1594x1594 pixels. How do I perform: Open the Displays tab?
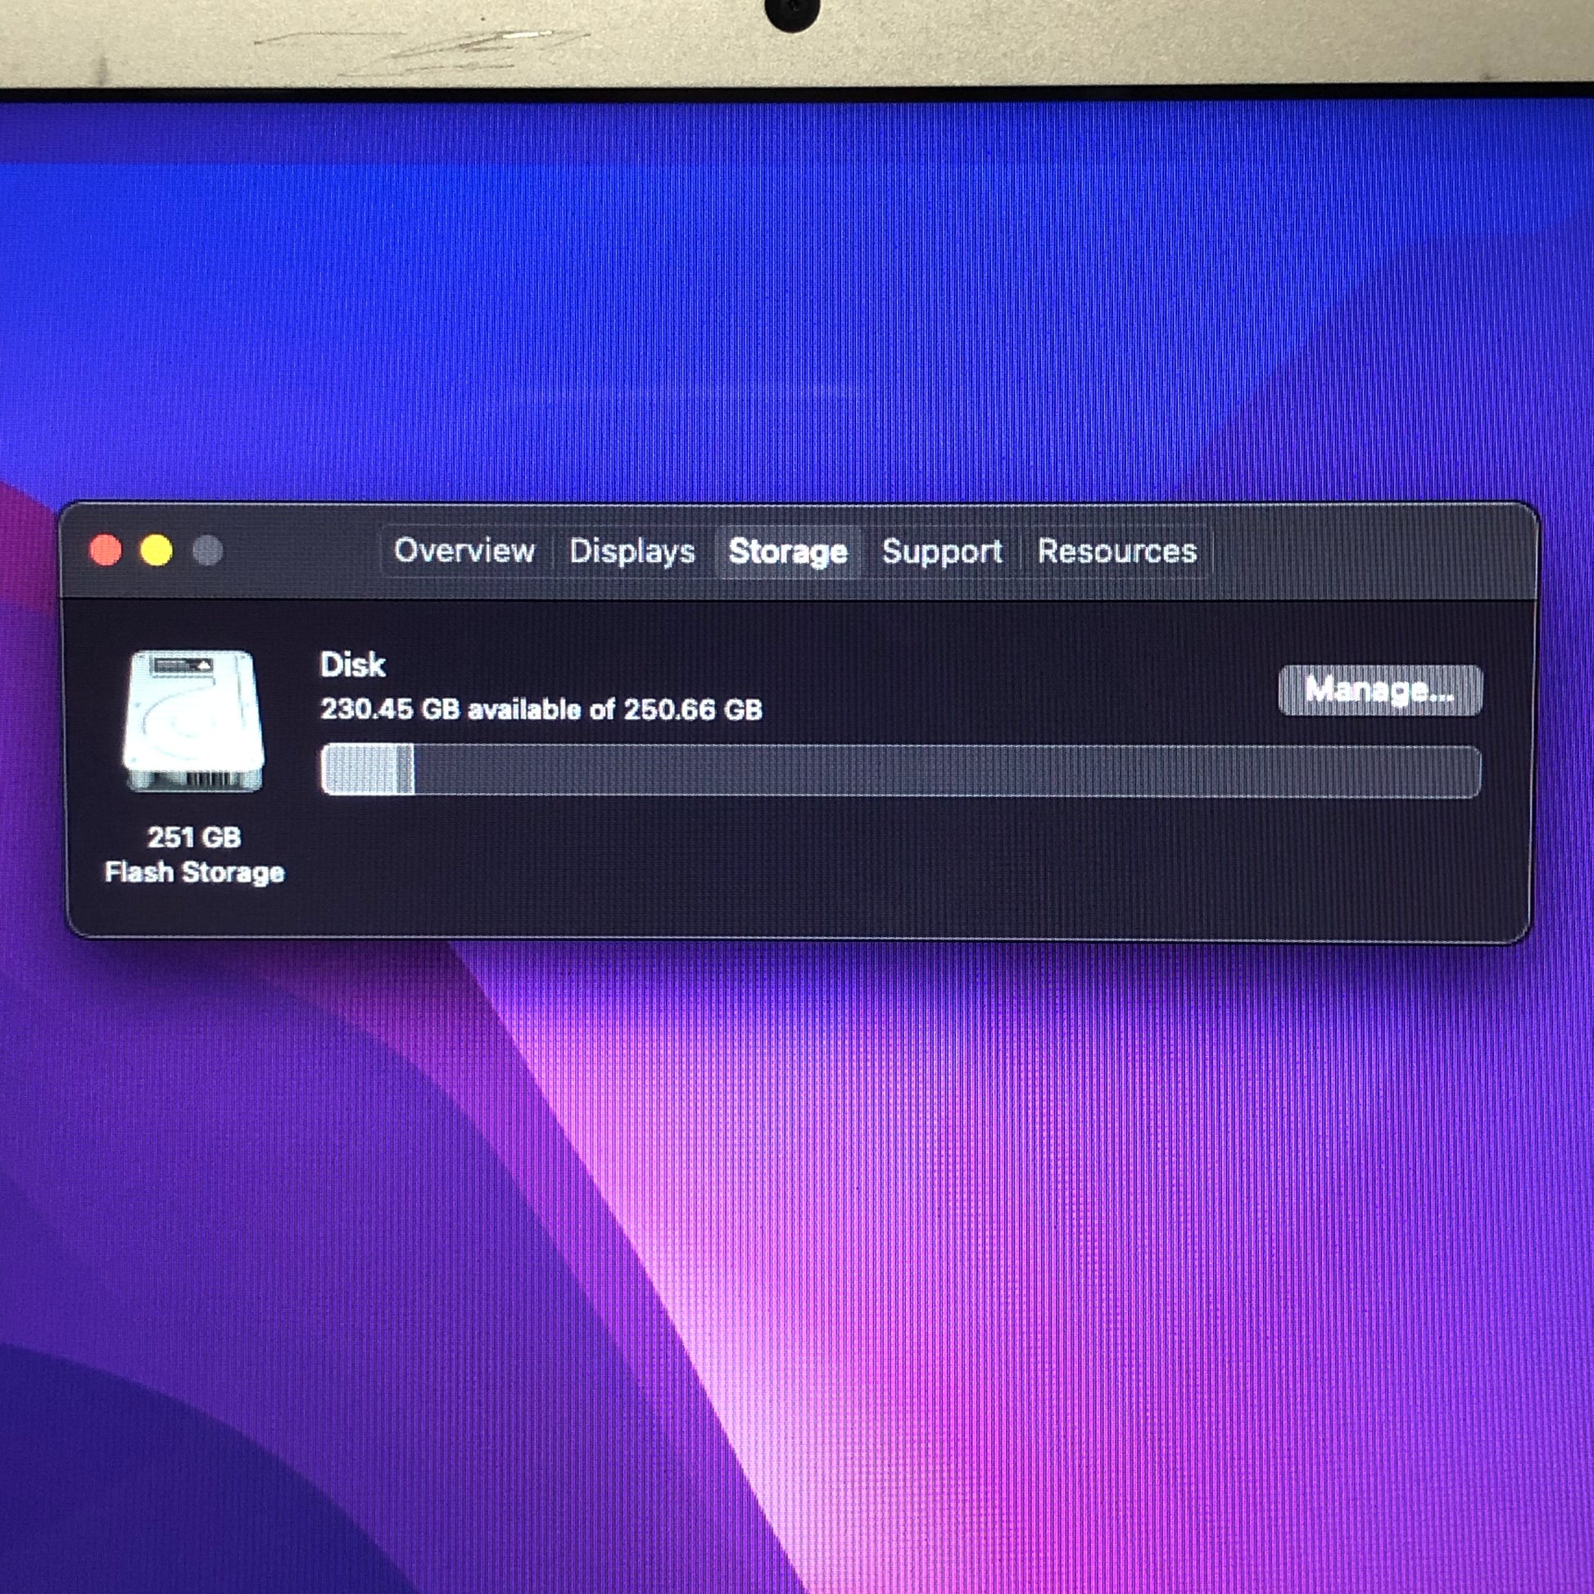(x=632, y=551)
